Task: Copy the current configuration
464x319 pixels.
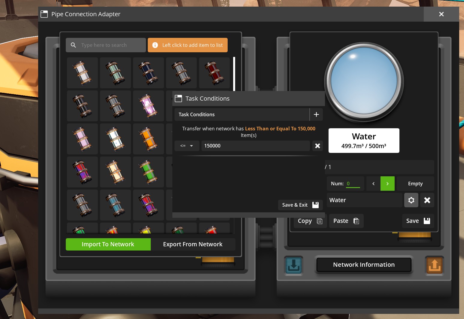Action: pos(310,221)
